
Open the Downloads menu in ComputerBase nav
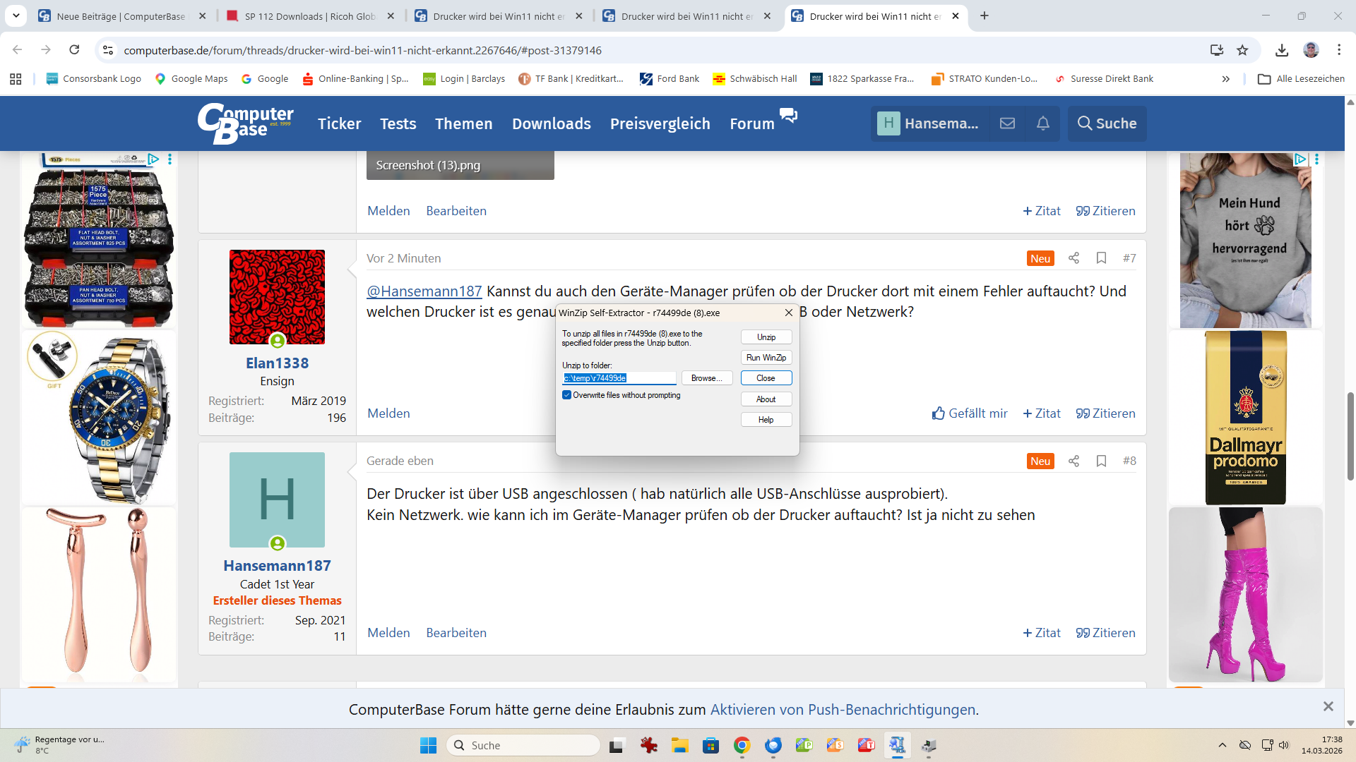pos(551,123)
